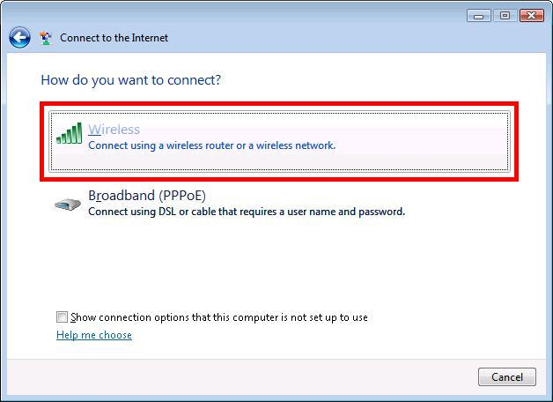Select the green wireless signal bars icon
The image size is (553, 402).
(x=69, y=133)
